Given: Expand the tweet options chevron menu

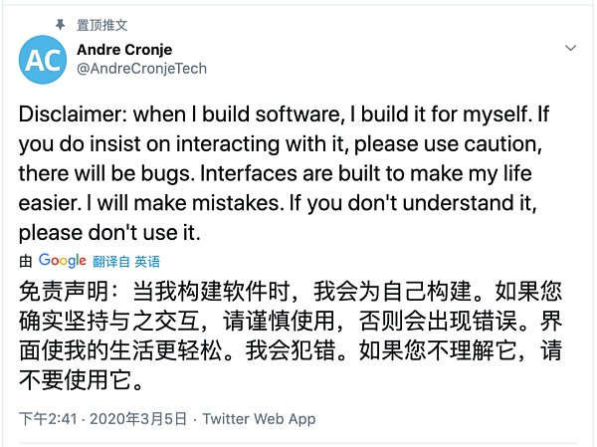Looking at the screenshot, I should pyautogui.click(x=571, y=48).
